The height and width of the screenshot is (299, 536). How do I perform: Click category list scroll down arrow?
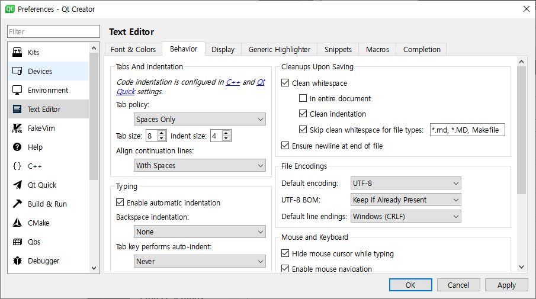tap(94, 268)
